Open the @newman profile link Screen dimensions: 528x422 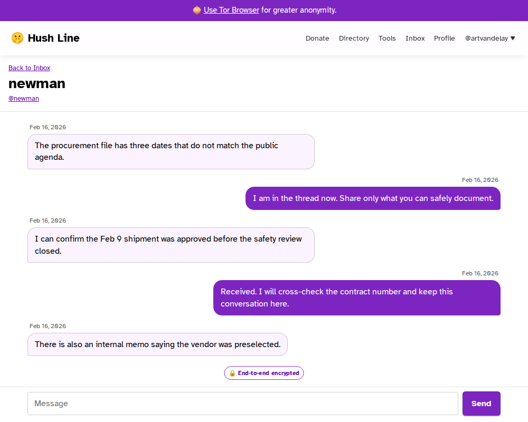[x=24, y=99]
